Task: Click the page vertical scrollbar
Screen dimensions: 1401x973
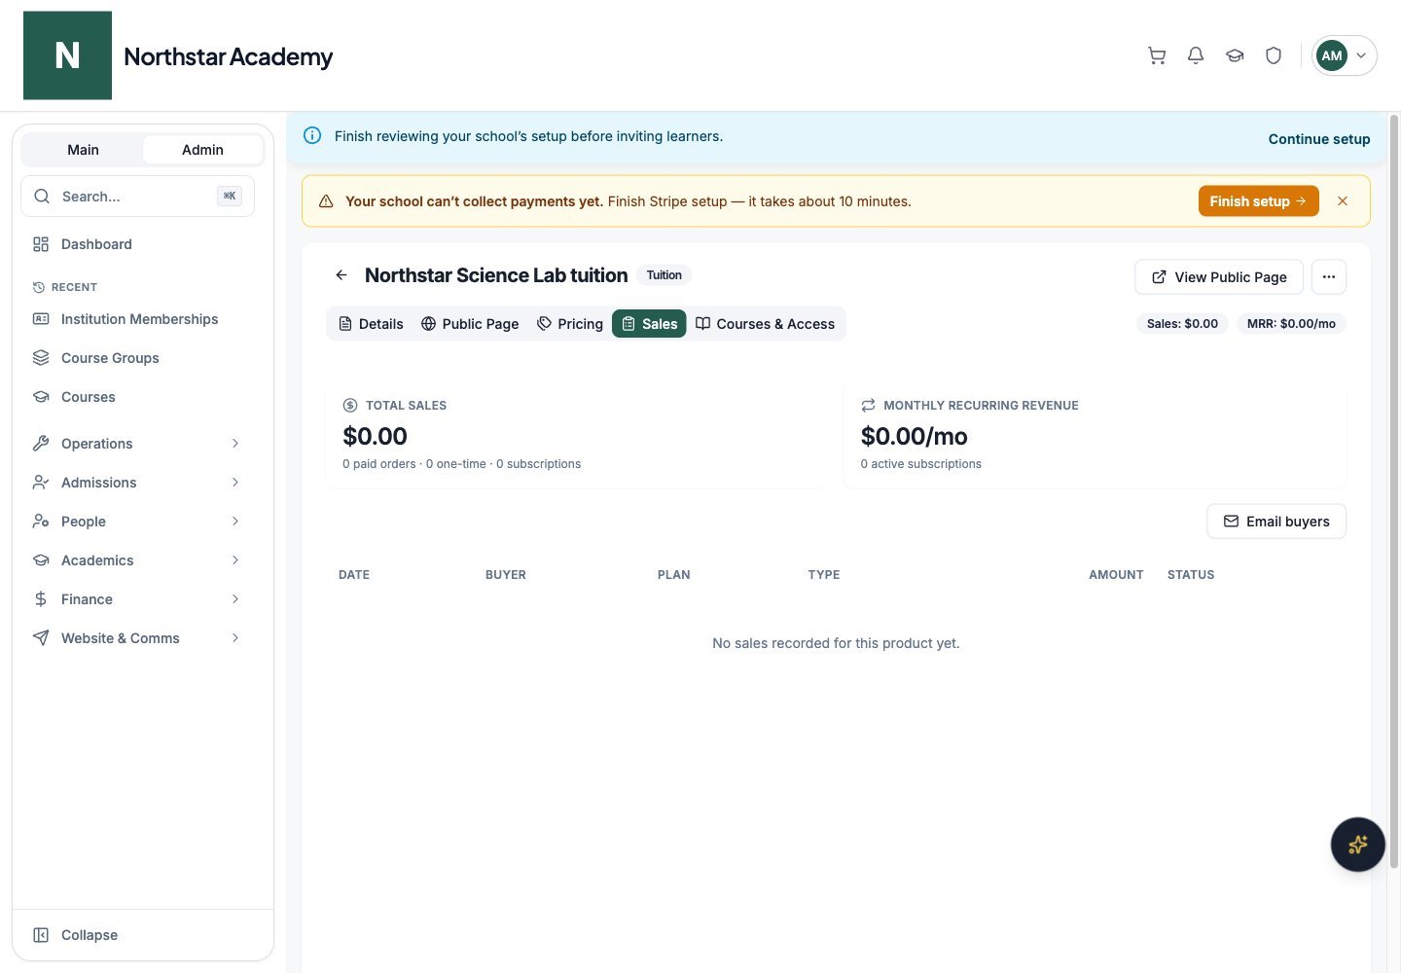Action: coord(1393,491)
